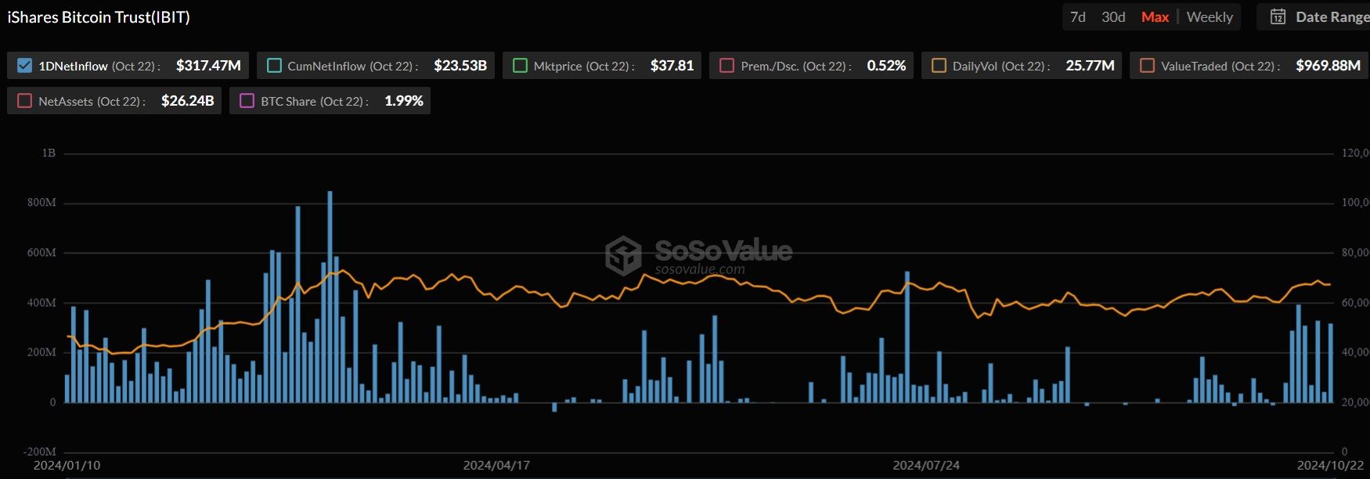Enable the CumNetInflow series checkbox
Viewport: 1370px width, 479px height.
(274, 66)
